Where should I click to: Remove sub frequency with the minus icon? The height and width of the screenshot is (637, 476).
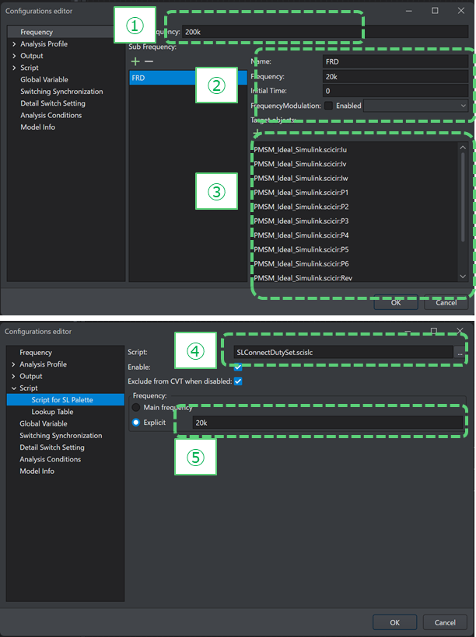point(149,61)
